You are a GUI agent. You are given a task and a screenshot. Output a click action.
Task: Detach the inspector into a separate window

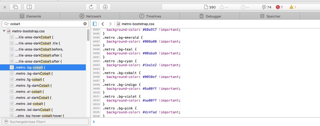[15, 7]
